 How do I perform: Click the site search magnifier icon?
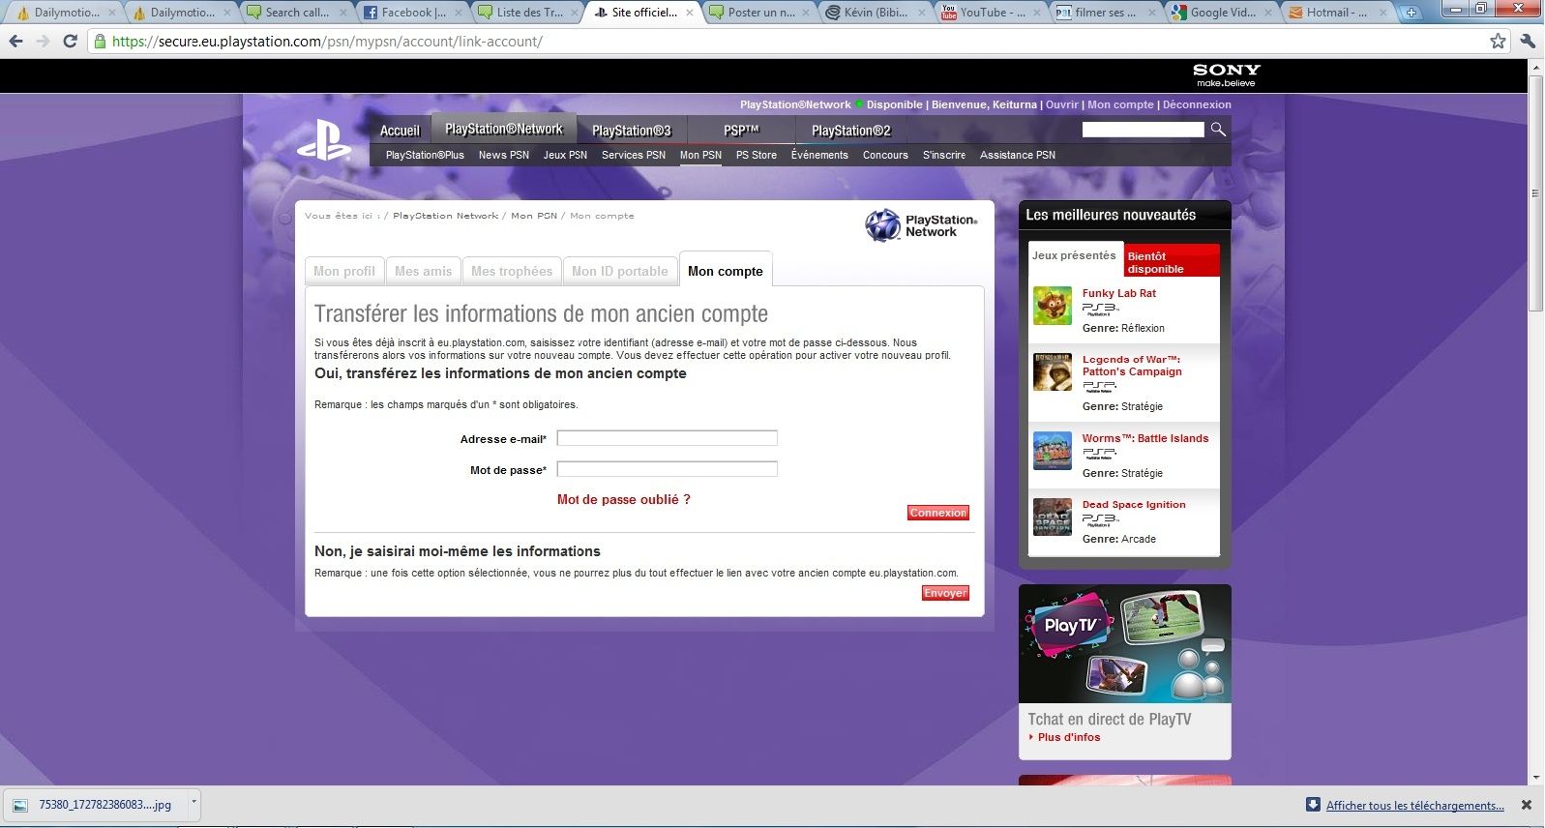point(1218,129)
